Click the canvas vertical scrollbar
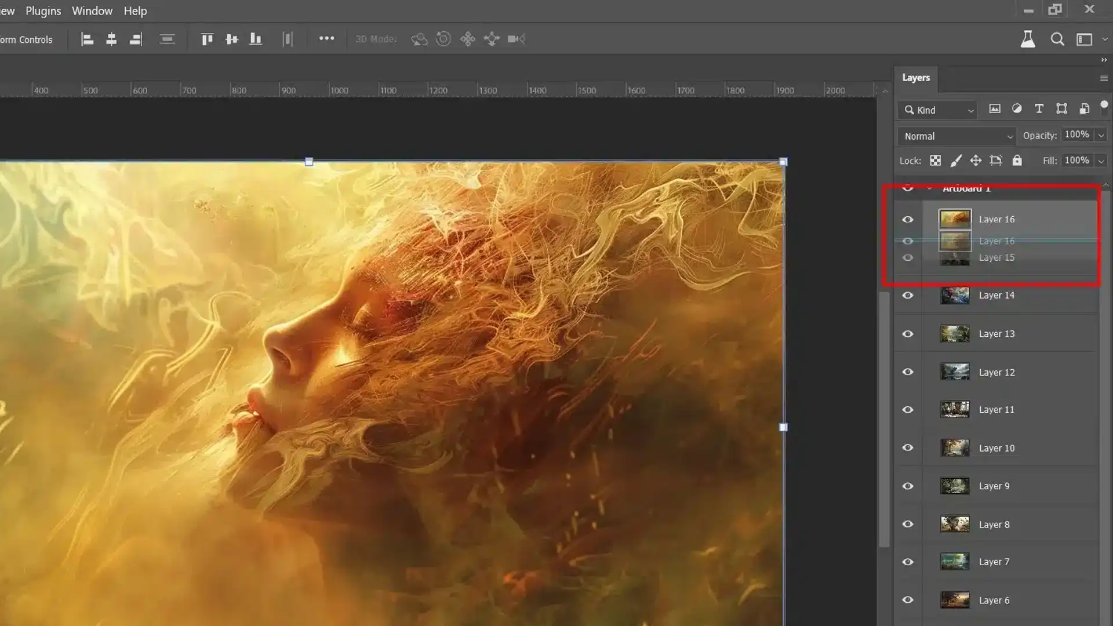Viewport: 1113px width, 626px height. 884,419
